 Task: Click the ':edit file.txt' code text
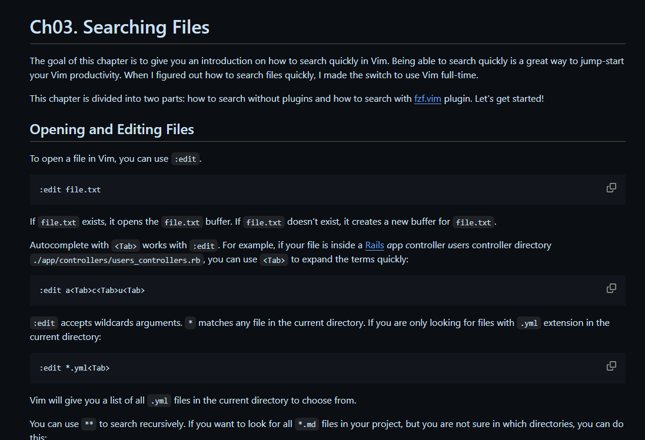pos(70,189)
